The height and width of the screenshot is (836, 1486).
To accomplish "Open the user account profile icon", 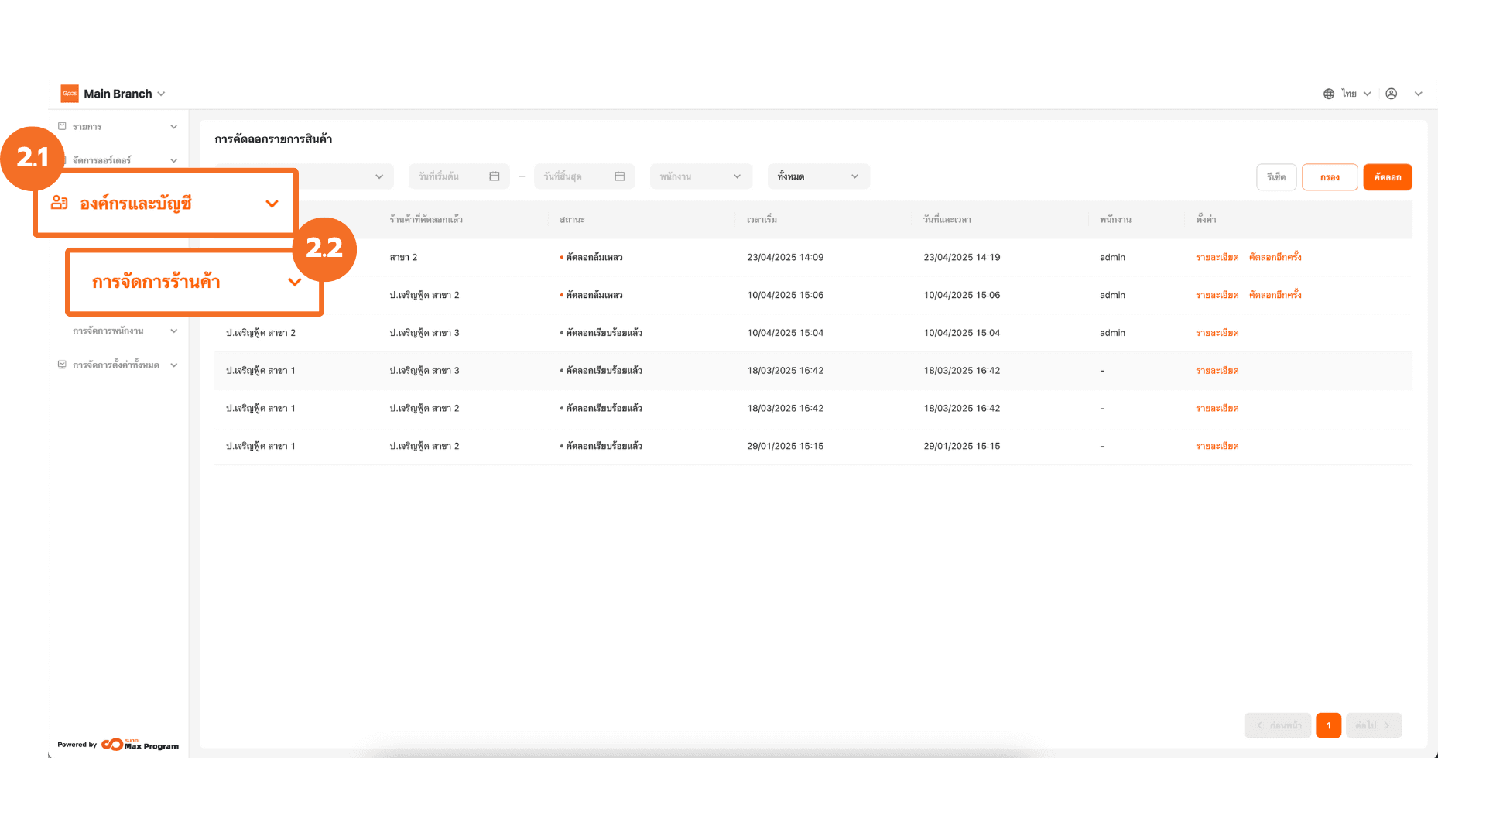I will tap(1392, 94).
